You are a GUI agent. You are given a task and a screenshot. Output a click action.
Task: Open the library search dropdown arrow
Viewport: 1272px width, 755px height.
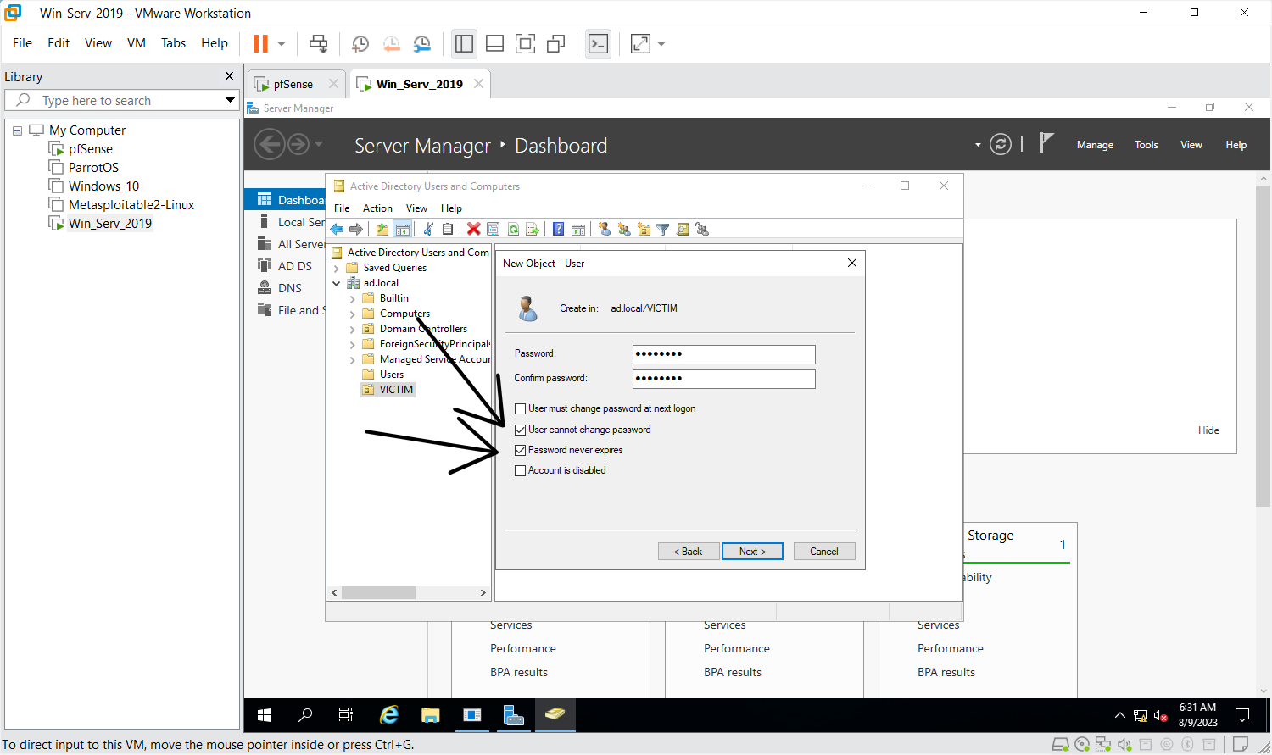pyautogui.click(x=230, y=100)
